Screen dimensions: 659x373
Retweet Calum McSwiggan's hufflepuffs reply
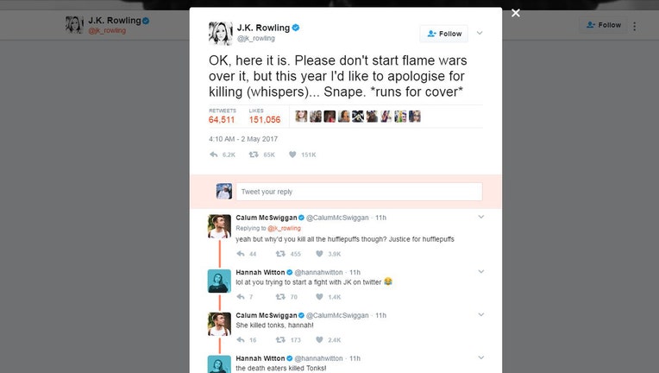[280, 254]
